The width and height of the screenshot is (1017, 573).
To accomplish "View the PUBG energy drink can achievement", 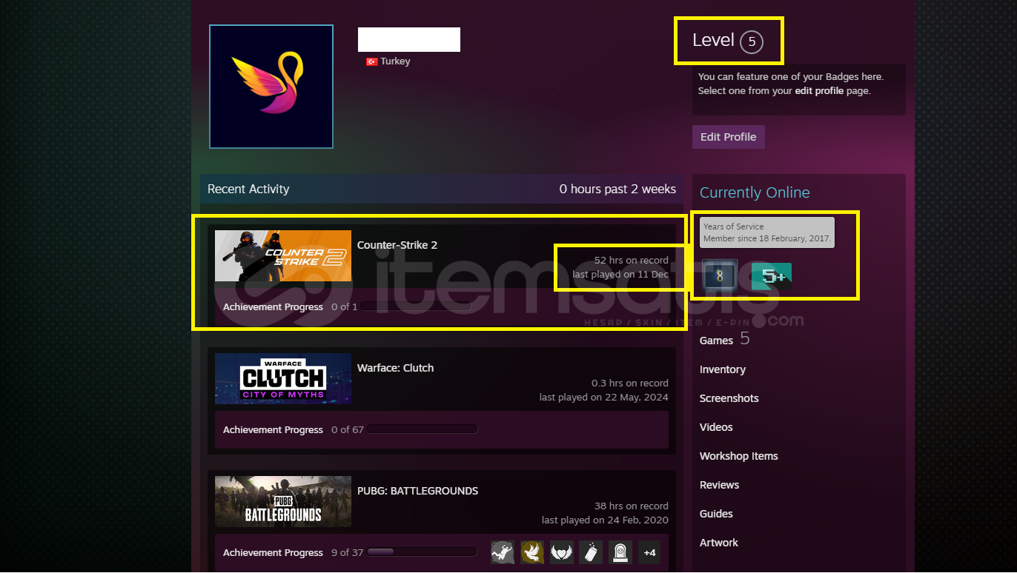I will pyautogui.click(x=590, y=552).
